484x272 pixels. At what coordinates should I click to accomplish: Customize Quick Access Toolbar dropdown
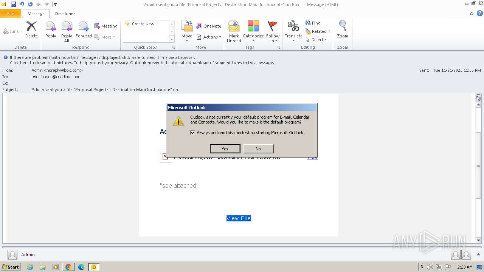point(55,5)
